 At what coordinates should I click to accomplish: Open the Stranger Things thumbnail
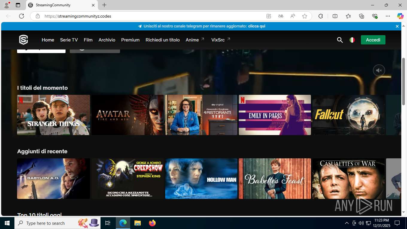(54, 115)
